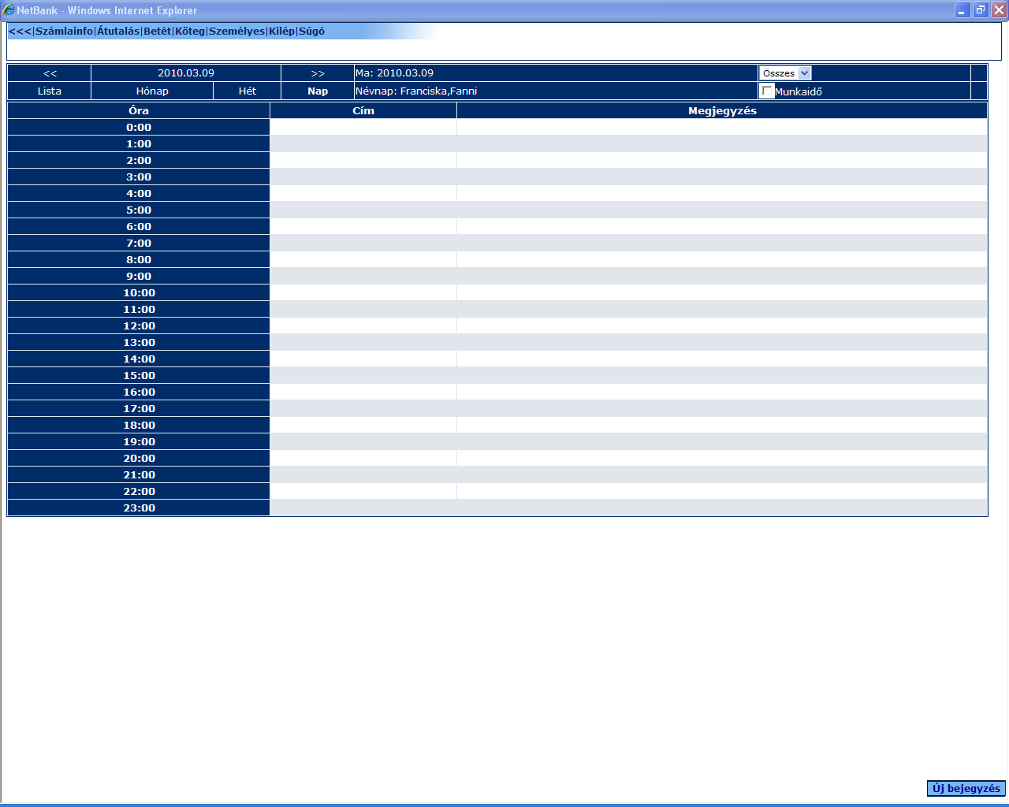
Task: Click Kilép to log out
Action: coord(281,32)
